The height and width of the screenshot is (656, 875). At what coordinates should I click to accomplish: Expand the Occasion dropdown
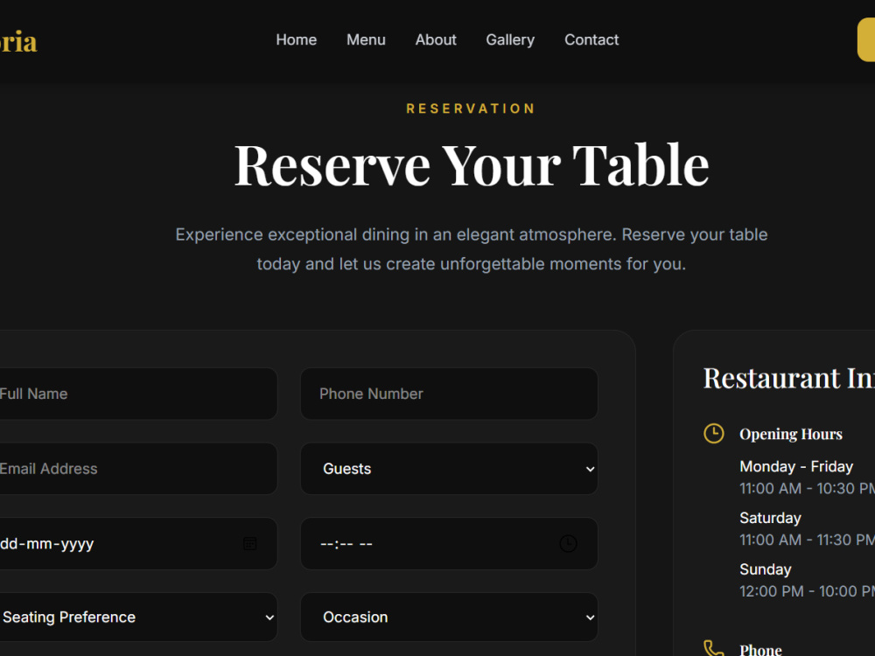coord(449,617)
